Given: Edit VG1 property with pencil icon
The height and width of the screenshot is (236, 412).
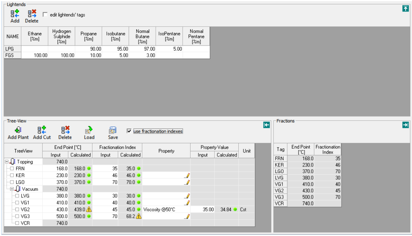Looking at the screenshot, I should point(187,203).
